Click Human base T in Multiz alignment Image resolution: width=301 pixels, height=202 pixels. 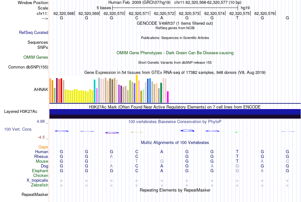(x=237, y=152)
